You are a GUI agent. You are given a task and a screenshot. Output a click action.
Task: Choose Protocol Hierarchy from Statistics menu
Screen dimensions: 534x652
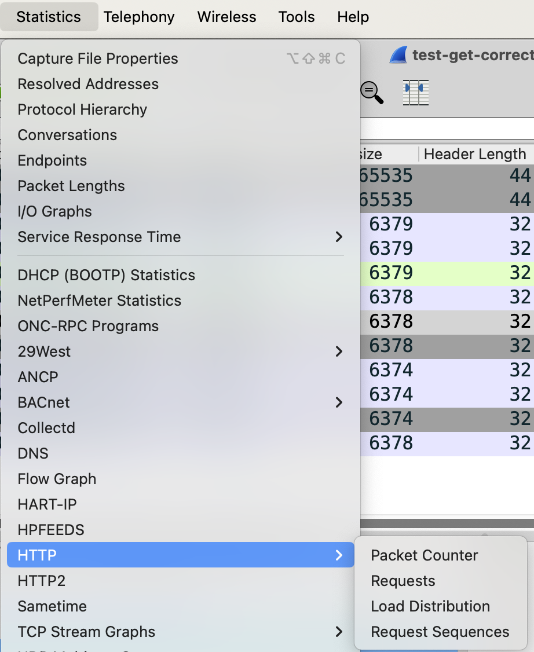click(82, 109)
